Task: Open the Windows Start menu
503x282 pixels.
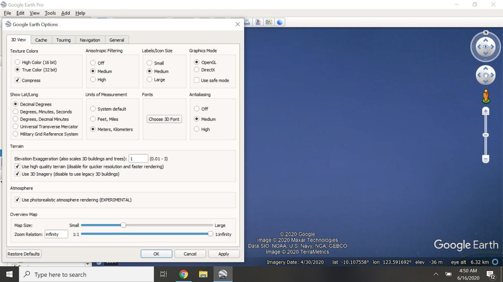Action: [x=9, y=274]
